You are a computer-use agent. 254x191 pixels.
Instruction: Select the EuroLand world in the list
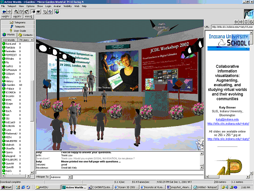(11, 44)
